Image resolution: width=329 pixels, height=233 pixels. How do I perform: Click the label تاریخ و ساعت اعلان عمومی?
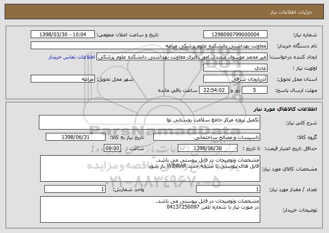(128, 35)
